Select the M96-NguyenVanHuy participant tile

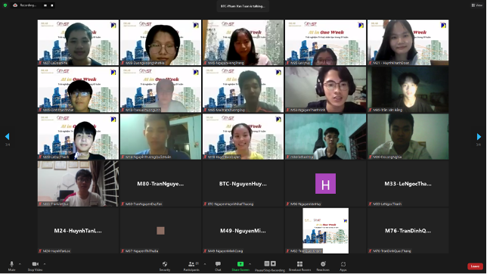(x=325, y=183)
